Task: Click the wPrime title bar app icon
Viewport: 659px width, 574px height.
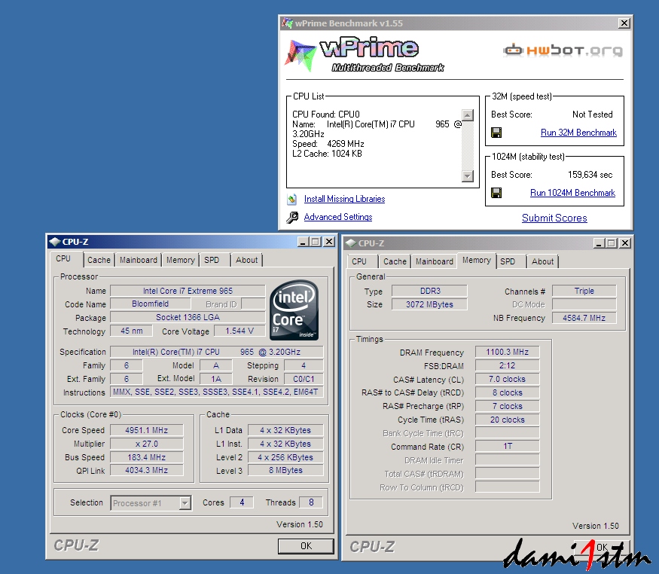Action: coord(288,23)
